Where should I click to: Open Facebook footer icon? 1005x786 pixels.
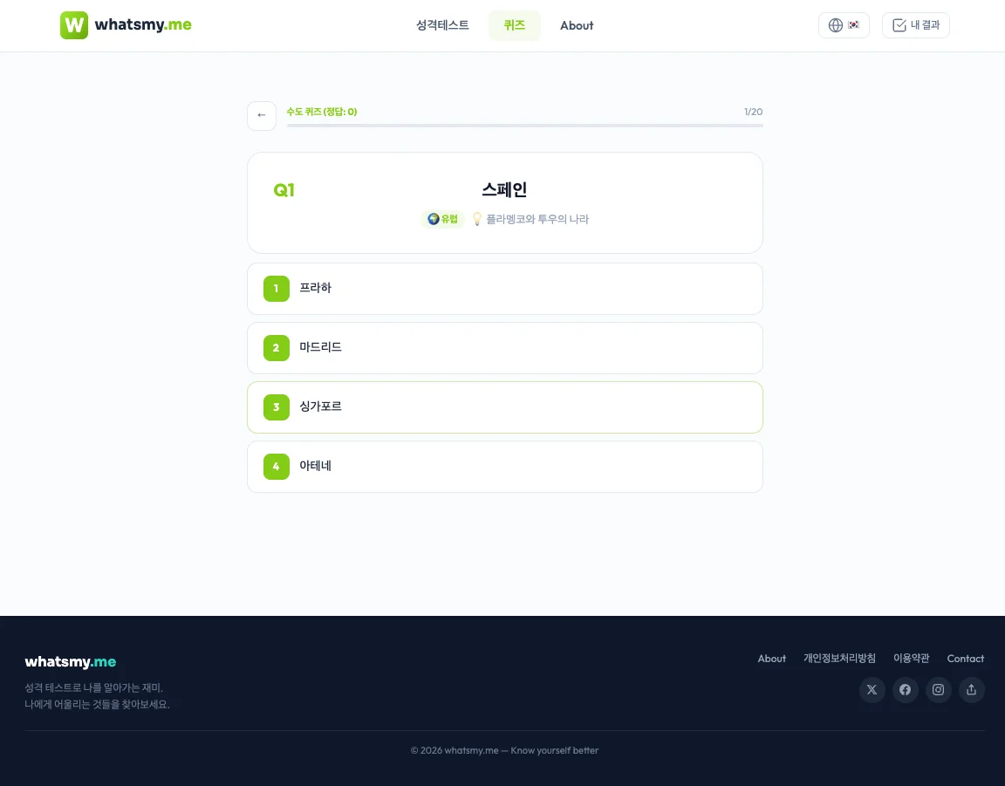[x=905, y=690]
